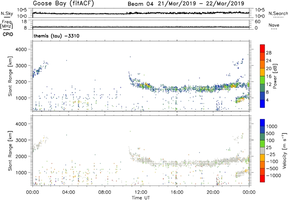Click the "20:00" time axis tick label
The width and height of the screenshot is (288, 200).
tap(213, 192)
